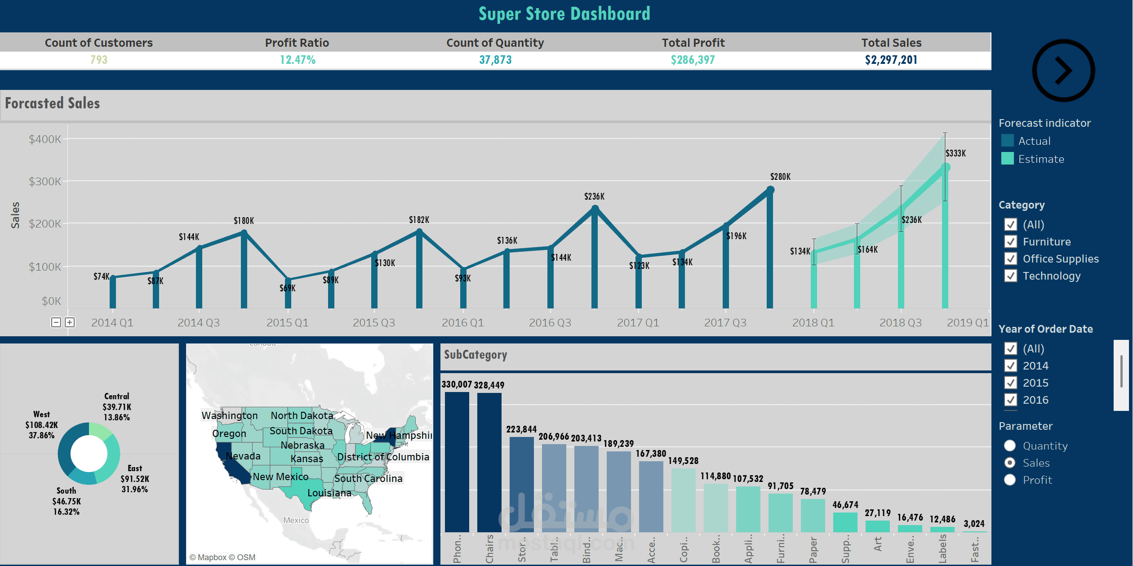Uncheck the Office Supplies category checkbox

1011,258
